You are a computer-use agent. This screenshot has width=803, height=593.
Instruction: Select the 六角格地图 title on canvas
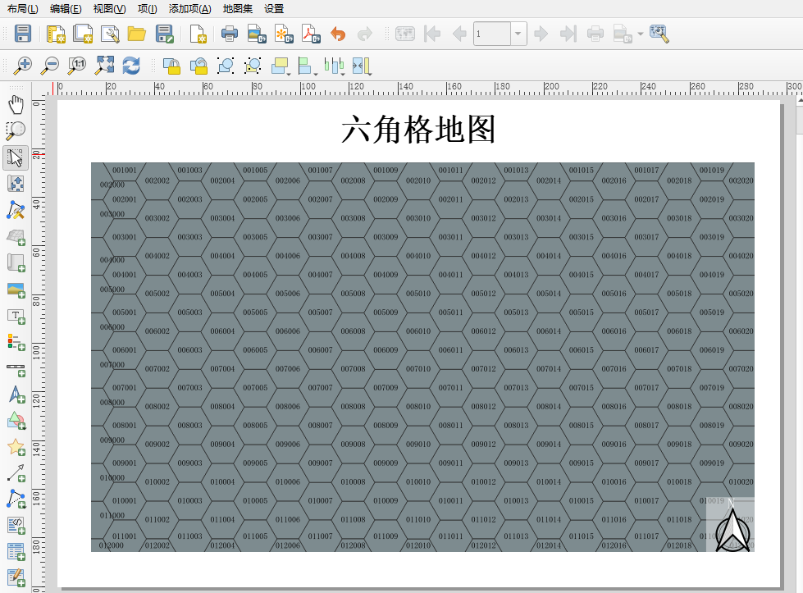pyautogui.click(x=418, y=130)
